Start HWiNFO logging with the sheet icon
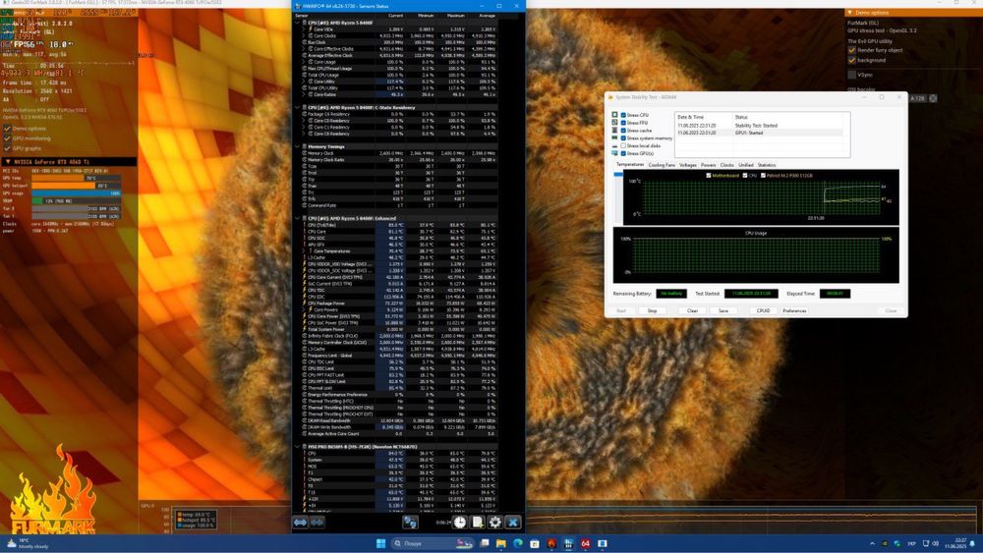This screenshot has height=553, width=983. pos(478,522)
